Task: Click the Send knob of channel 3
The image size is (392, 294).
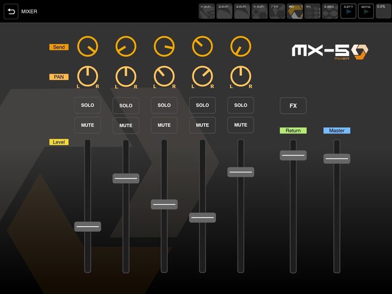Action: click(164, 46)
